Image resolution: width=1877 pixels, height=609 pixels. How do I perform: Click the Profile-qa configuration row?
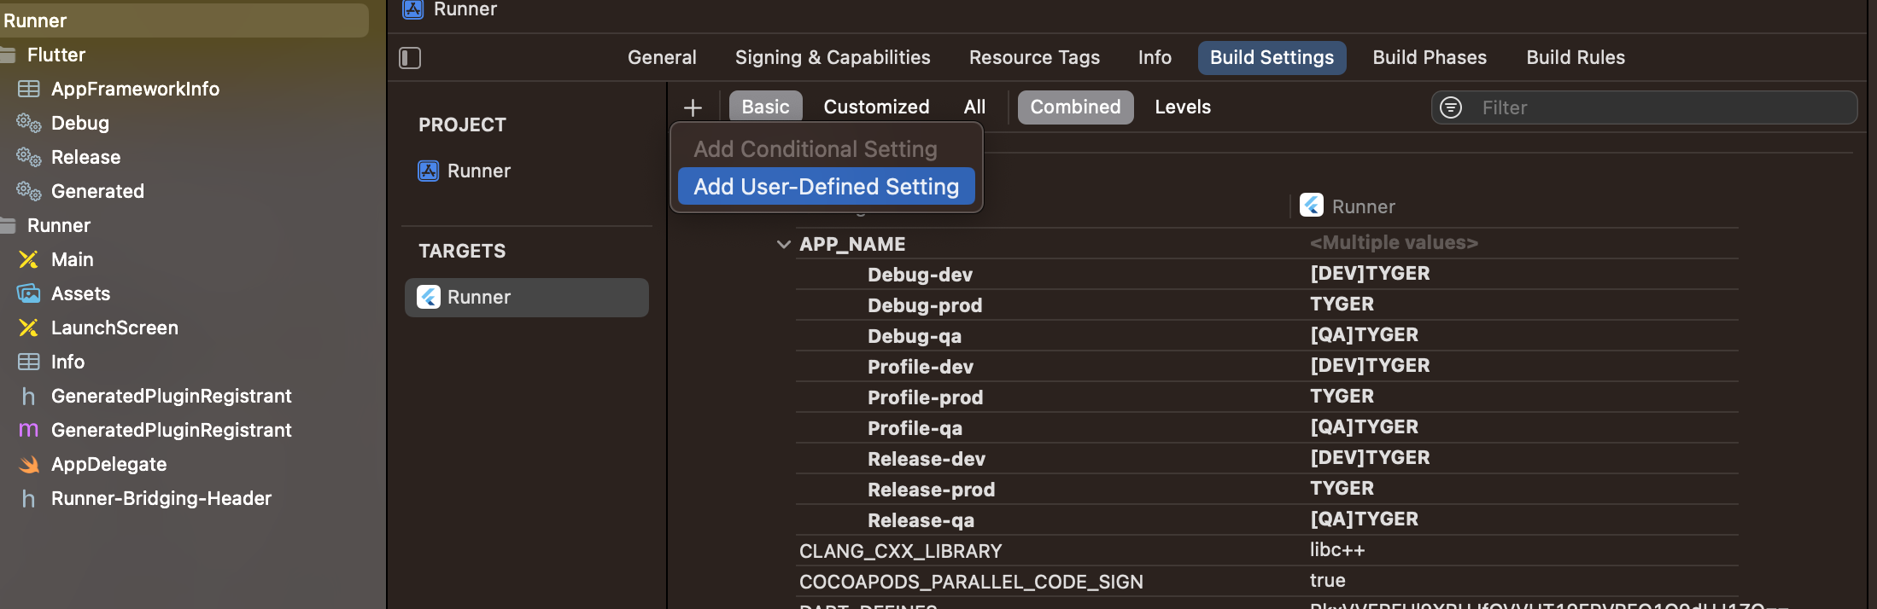pyautogui.click(x=1267, y=428)
